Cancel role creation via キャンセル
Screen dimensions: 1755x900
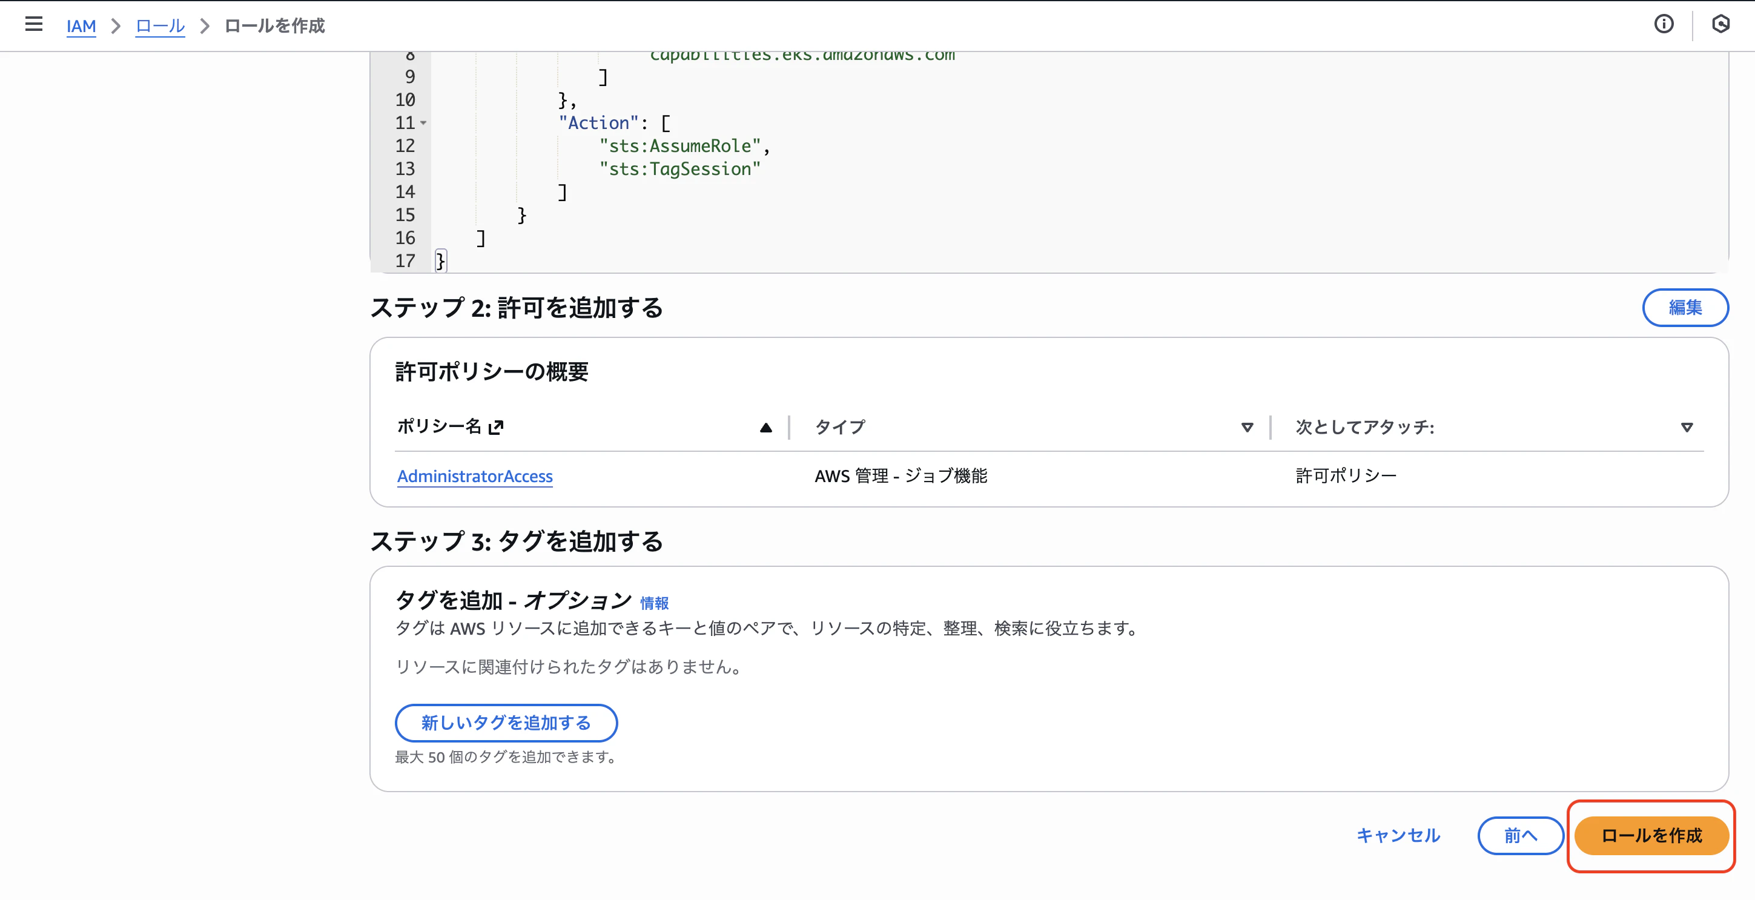click(1396, 836)
